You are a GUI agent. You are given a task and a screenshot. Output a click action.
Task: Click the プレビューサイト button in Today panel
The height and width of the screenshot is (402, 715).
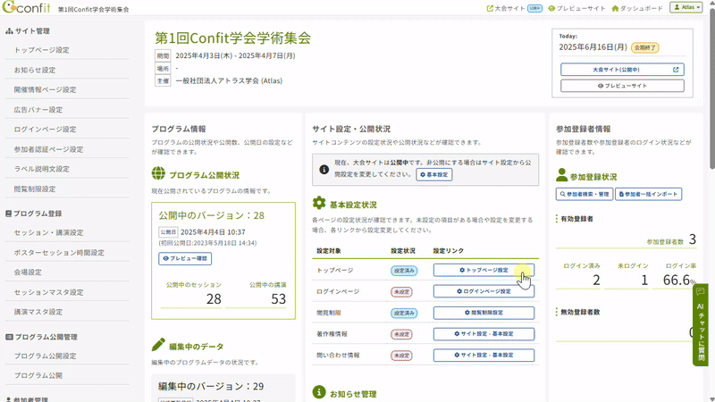coord(622,86)
